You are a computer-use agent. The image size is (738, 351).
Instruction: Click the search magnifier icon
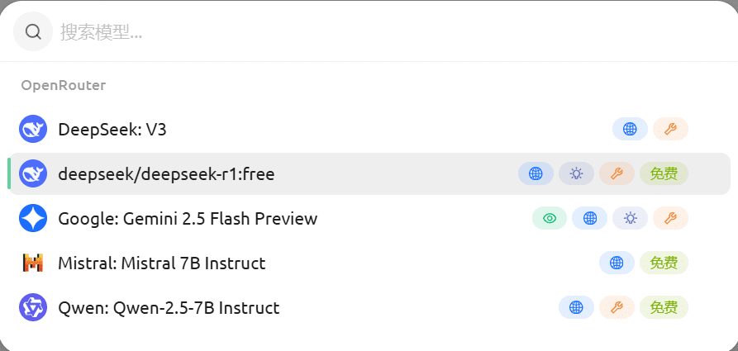point(33,32)
